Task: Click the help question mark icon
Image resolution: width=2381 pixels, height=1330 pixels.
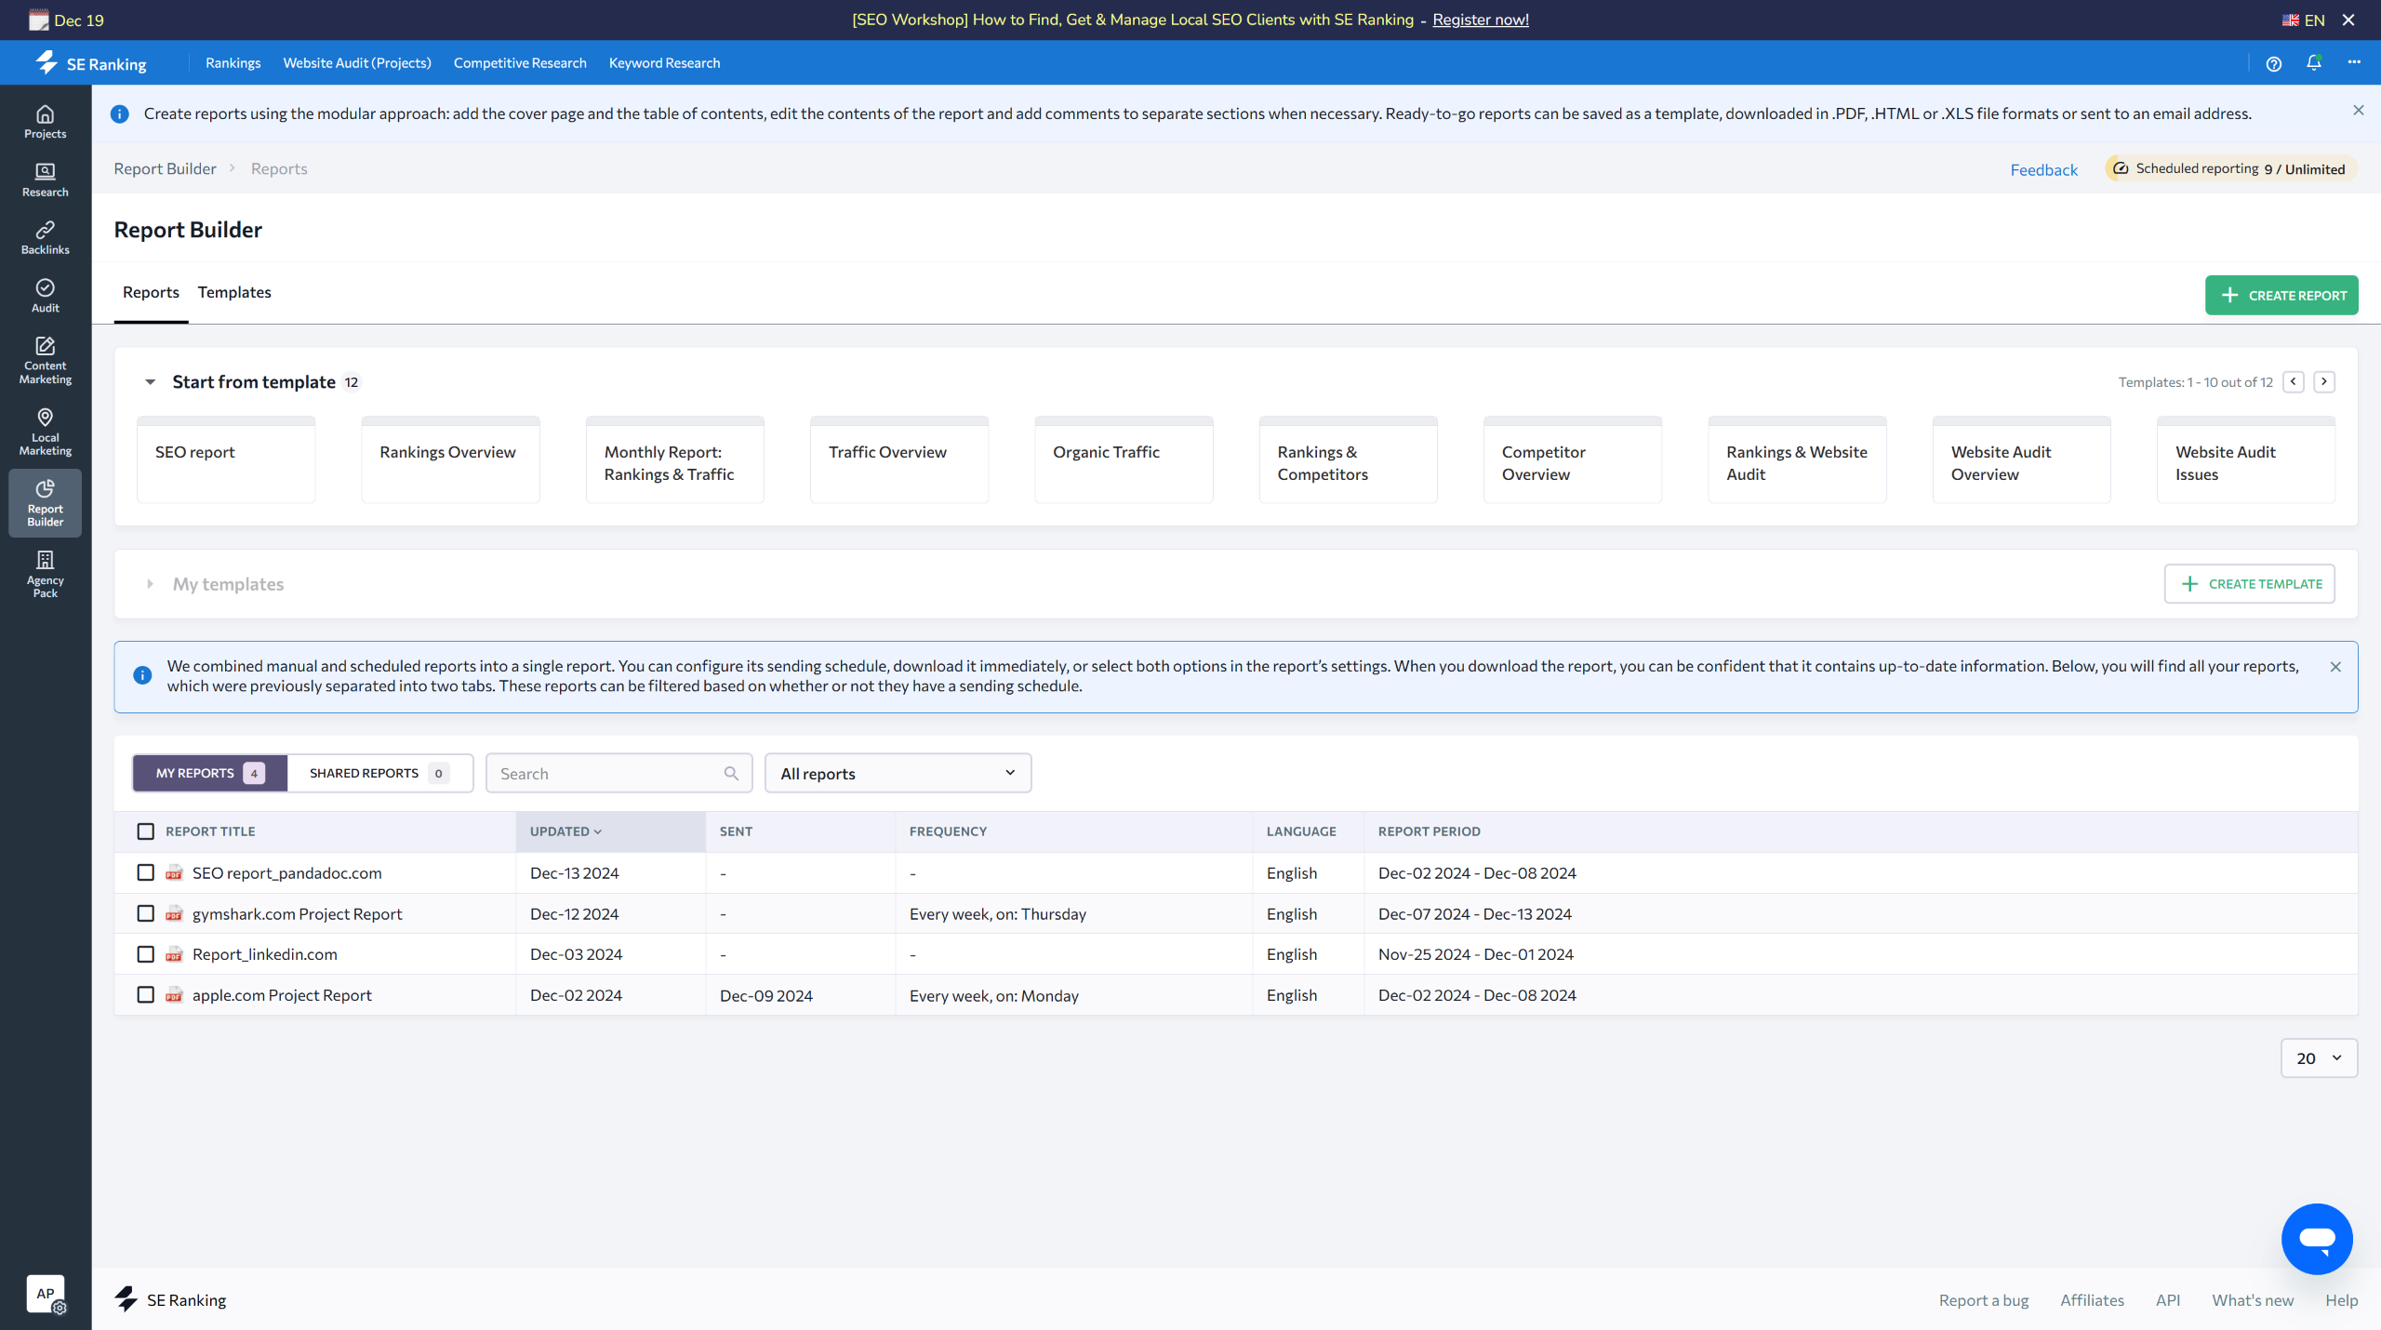Action: click(x=2273, y=63)
